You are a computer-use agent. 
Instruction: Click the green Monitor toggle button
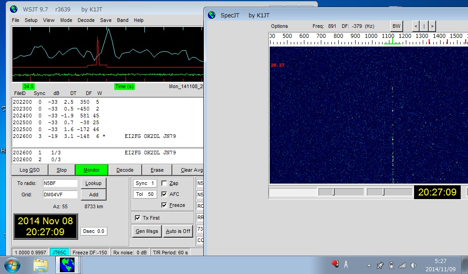[91, 170]
